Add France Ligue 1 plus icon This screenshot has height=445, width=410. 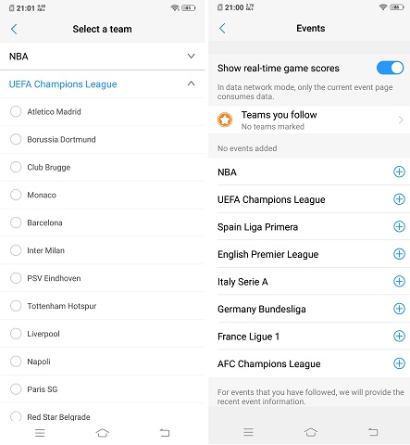pos(399,337)
